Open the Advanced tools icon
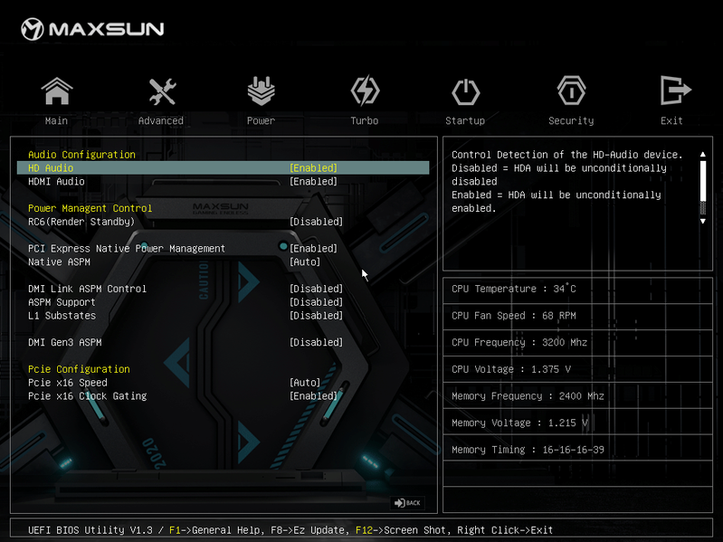The image size is (723, 542). click(x=162, y=91)
